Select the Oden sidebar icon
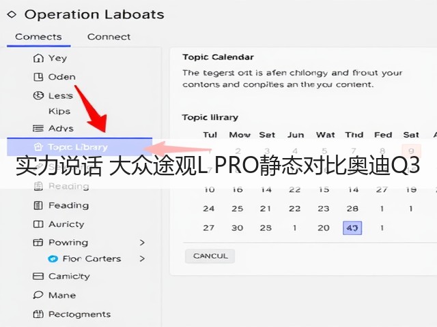 coord(38,77)
